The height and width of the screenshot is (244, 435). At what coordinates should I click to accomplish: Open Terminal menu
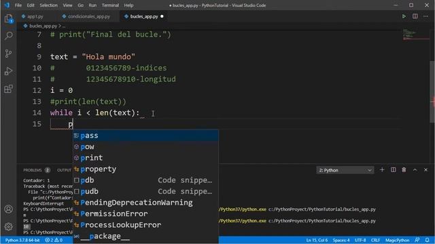(110, 5)
